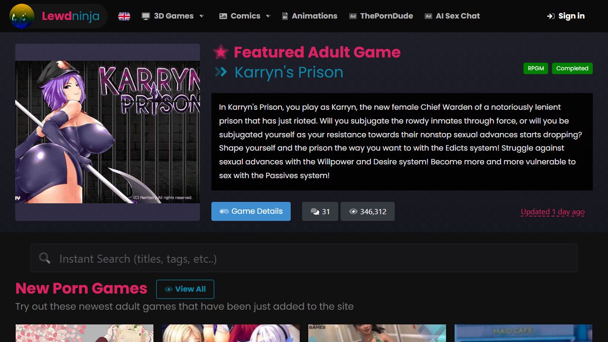Click the eye icon in View All
This screenshot has height=342, width=608.
point(168,289)
